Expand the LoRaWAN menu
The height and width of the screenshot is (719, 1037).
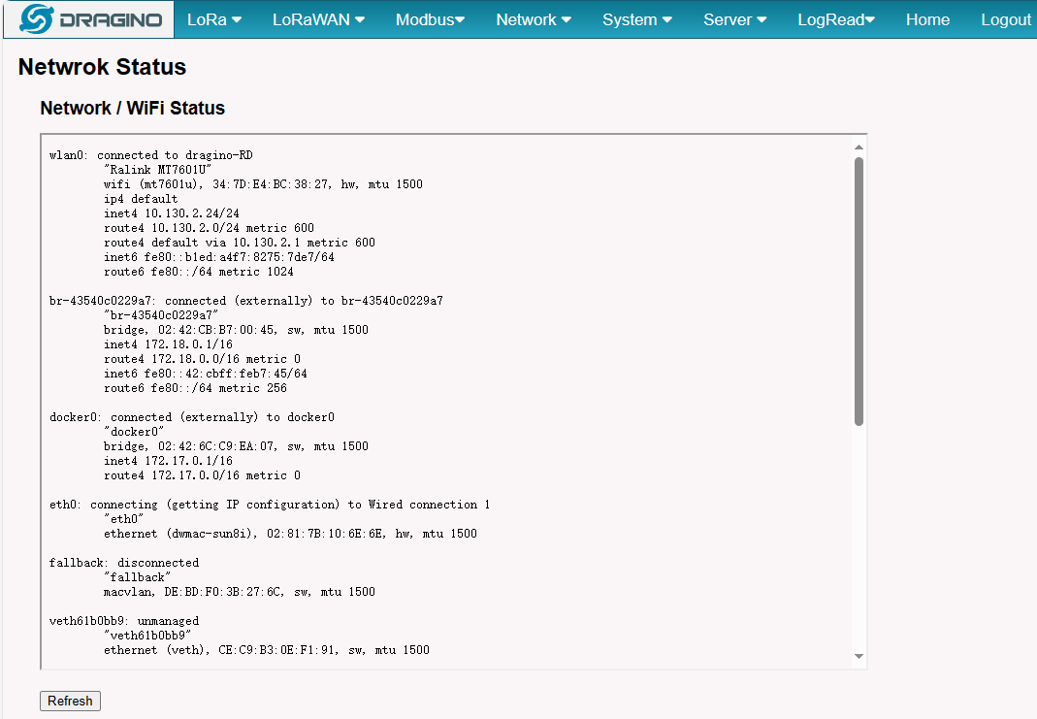(x=318, y=19)
